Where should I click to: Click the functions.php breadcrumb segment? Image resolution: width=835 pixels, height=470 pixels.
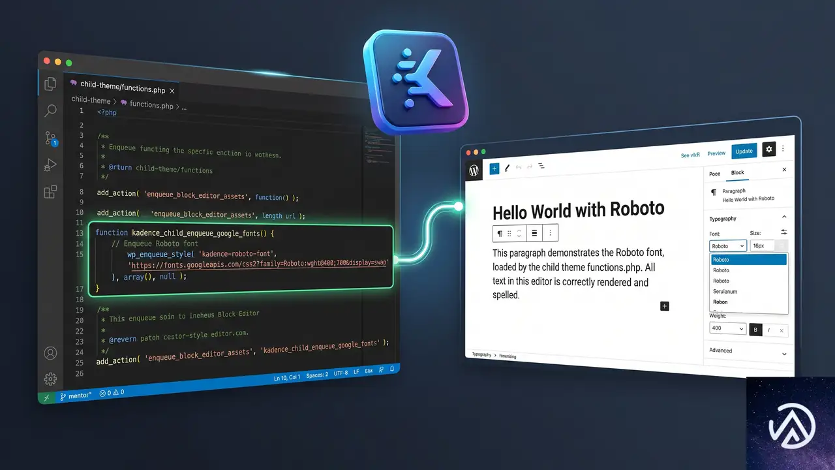(x=151, y=104)
